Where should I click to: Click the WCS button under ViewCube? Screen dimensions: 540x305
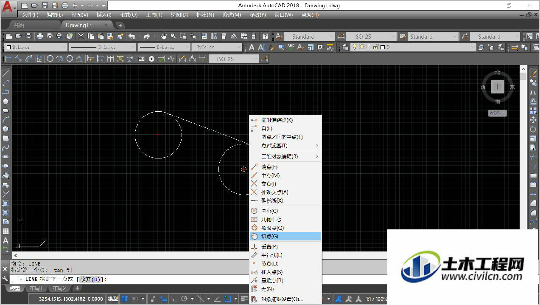pyautogui.click(x=497, y=113)
